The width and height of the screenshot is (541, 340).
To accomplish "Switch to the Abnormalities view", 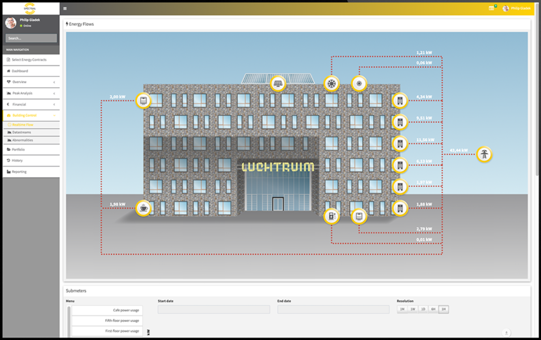I will click(31, 141).
